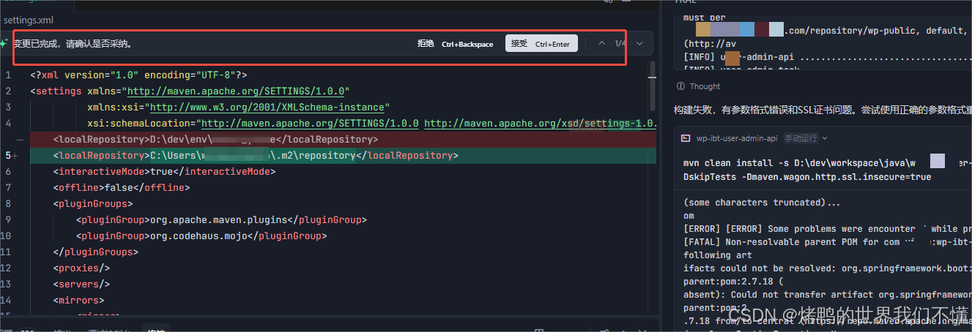Click settings.xml in the breadcrumb

coord(28,20)
